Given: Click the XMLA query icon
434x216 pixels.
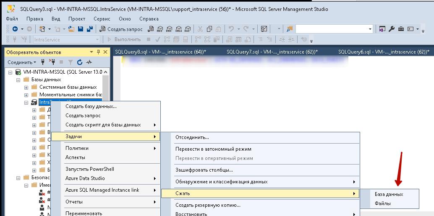Looking at the screenshot, I should coord(178,29).
